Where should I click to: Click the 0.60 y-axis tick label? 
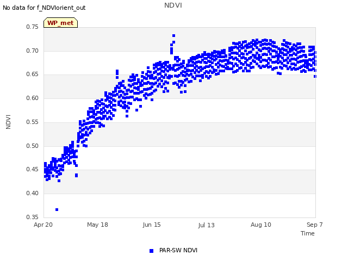33,98
